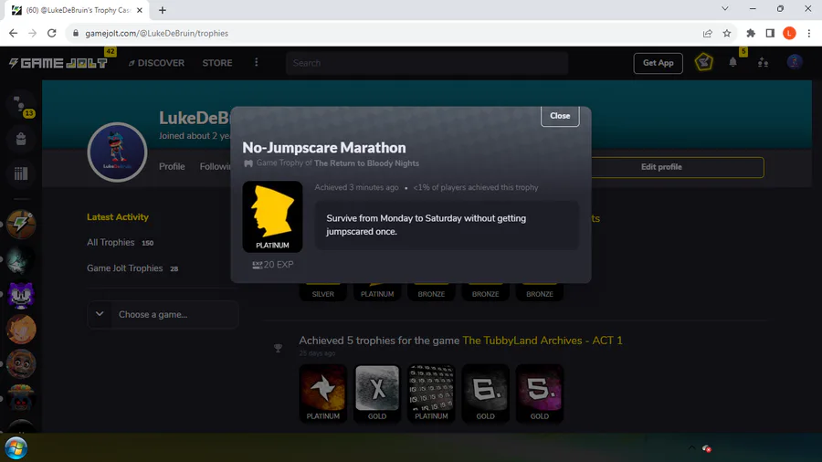Open the Discover page
Screen dimensions: 822x462
click(156, 63)
